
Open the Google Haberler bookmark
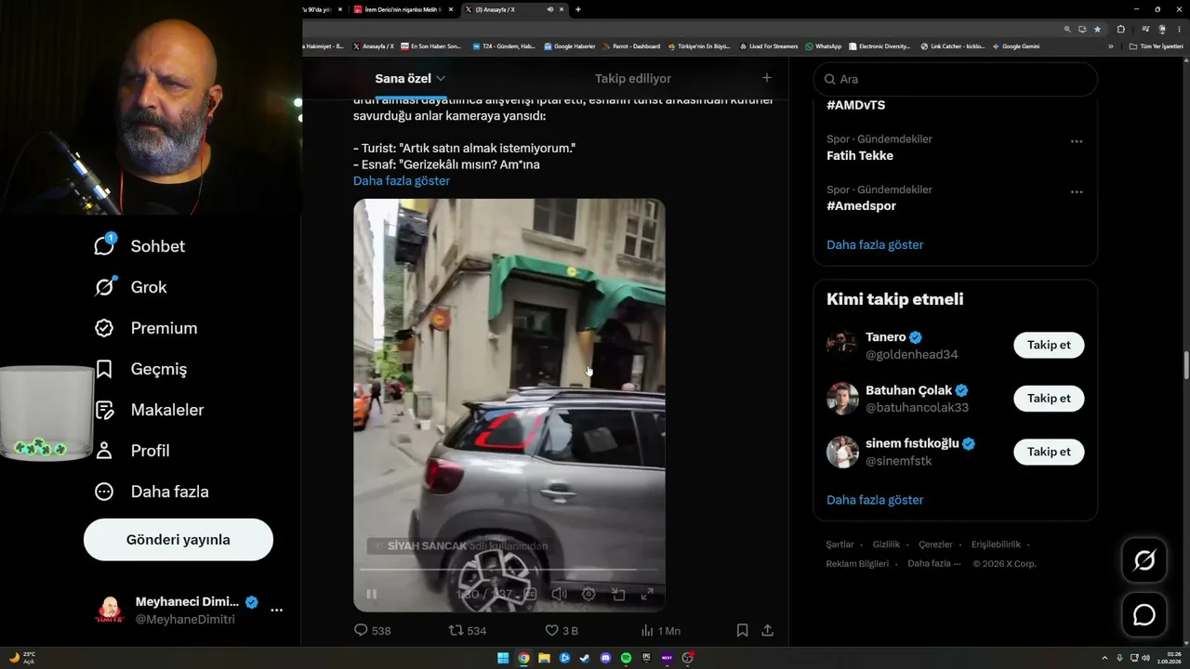(x=570, y=46)
